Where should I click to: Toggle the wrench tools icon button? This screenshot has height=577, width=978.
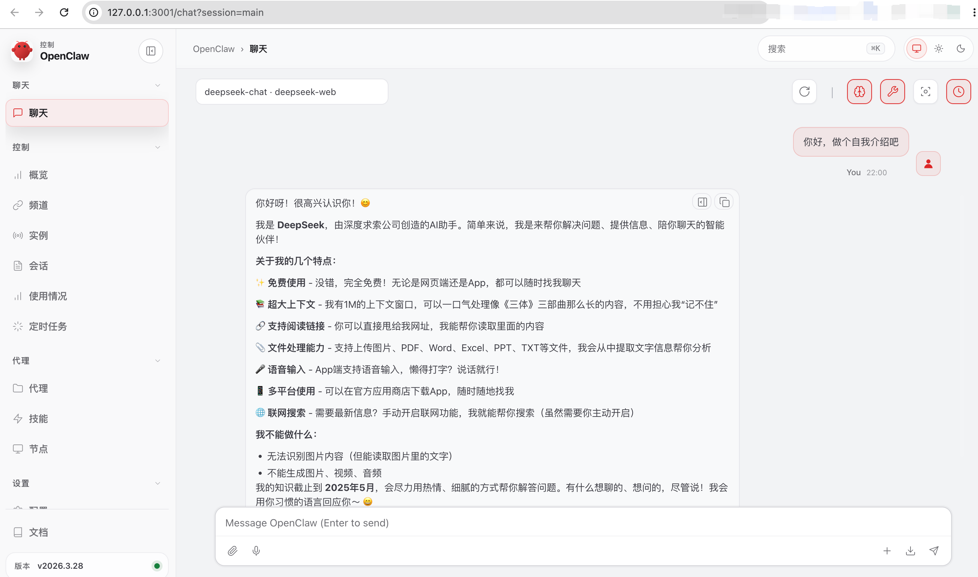tap(893, 92)
